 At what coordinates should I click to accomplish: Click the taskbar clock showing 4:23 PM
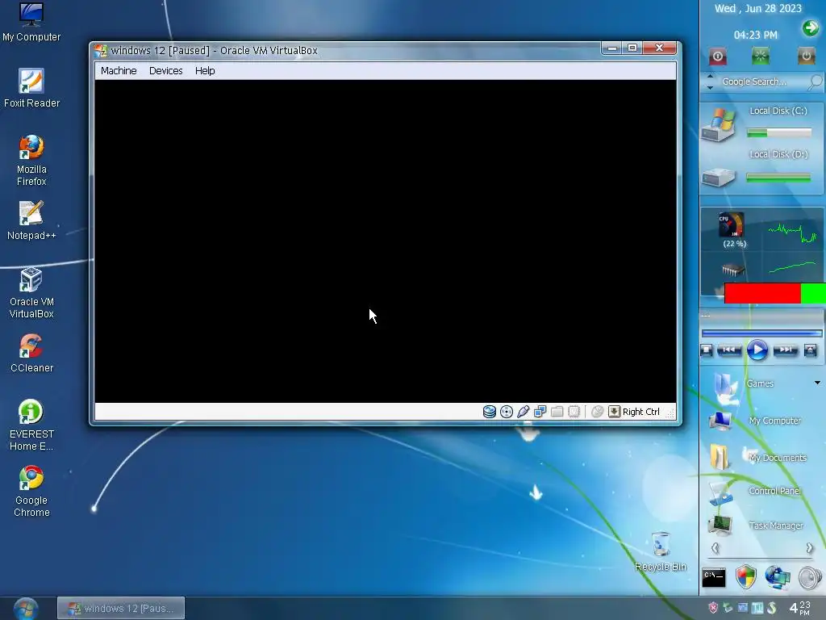(799, 608)
